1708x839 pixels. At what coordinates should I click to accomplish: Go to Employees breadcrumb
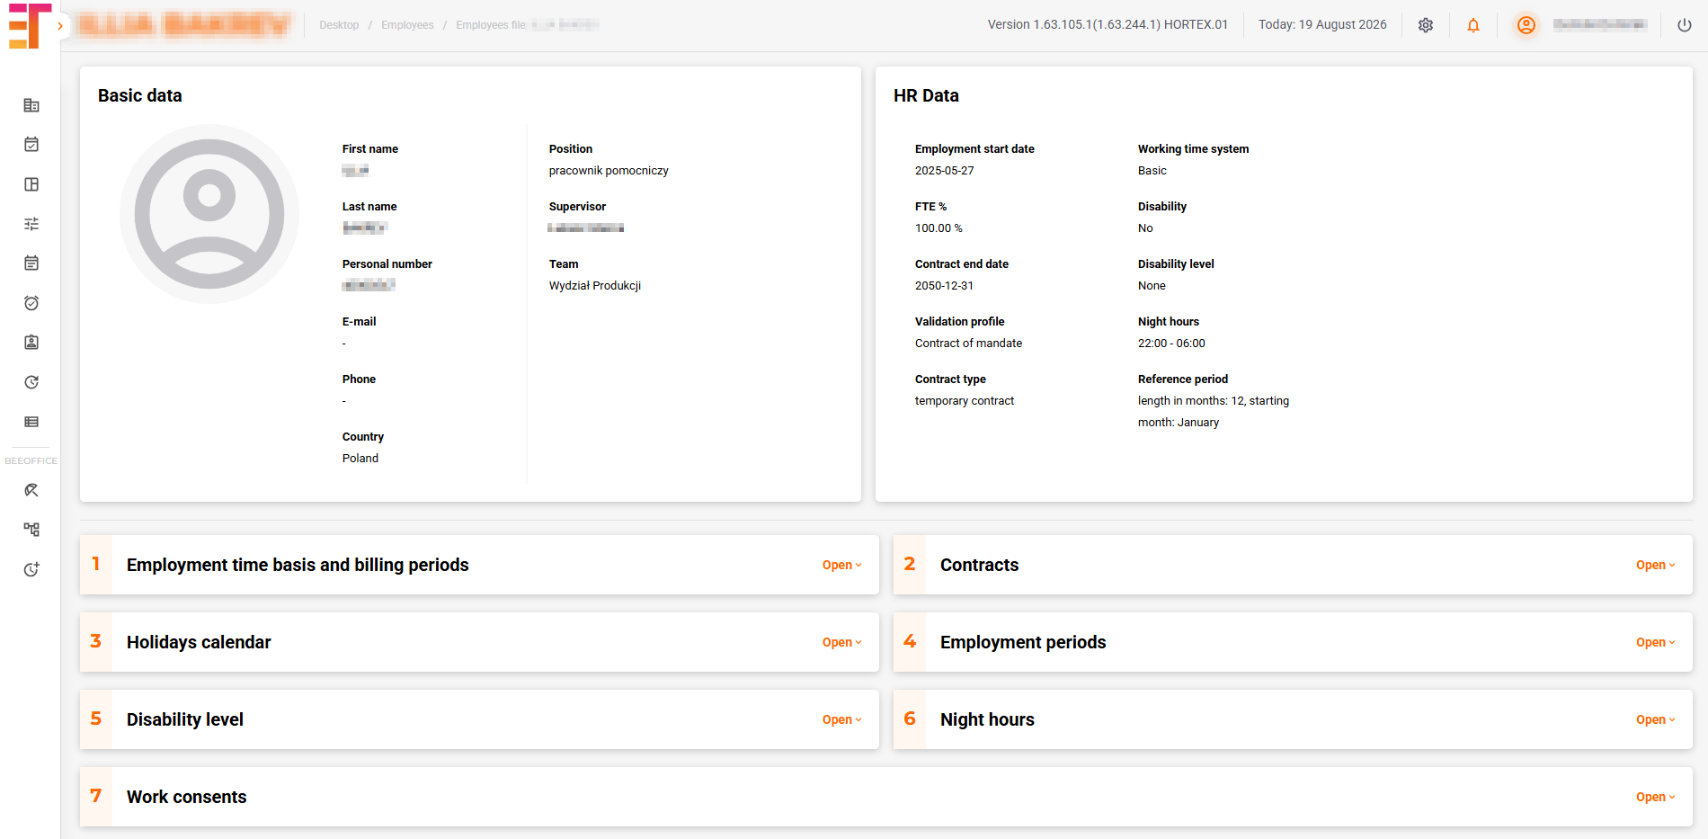pos(407,25)
